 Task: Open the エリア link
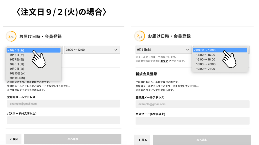pos(164,61)
